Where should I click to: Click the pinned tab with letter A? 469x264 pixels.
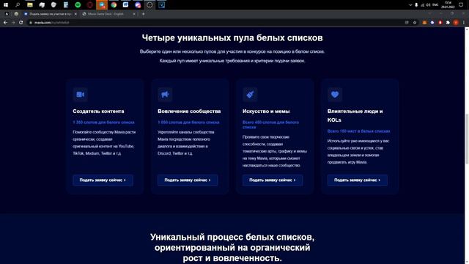click(7, 14)
